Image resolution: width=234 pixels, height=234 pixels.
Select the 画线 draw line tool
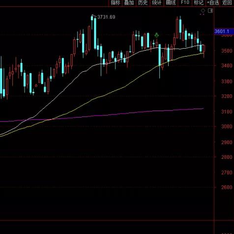coord(171,3)
